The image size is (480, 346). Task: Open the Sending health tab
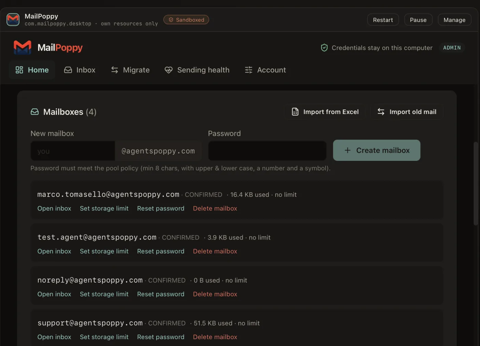(197, 70)
